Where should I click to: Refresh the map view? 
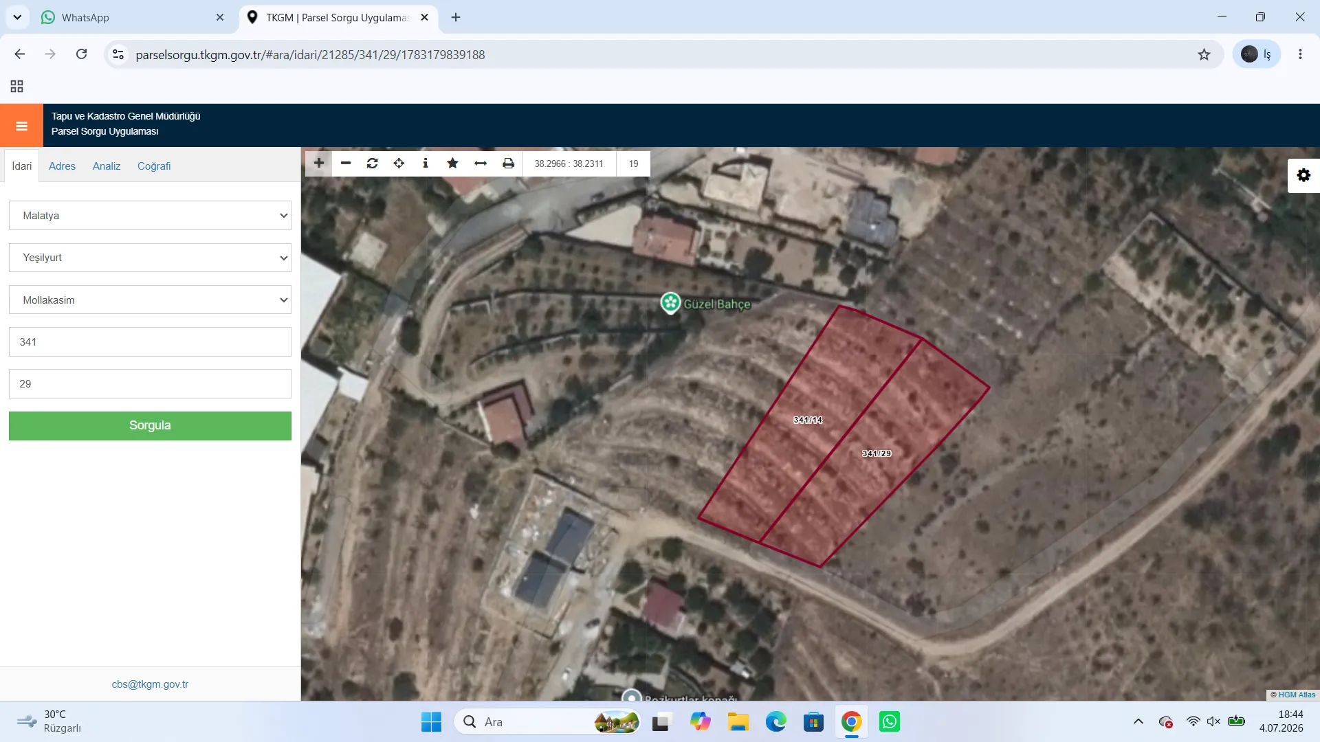click(x=373, y=164)
